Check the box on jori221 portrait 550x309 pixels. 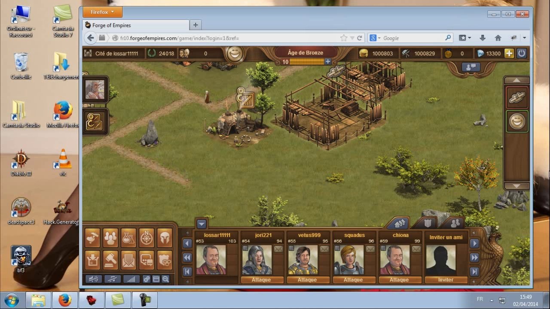click(245, 248)
